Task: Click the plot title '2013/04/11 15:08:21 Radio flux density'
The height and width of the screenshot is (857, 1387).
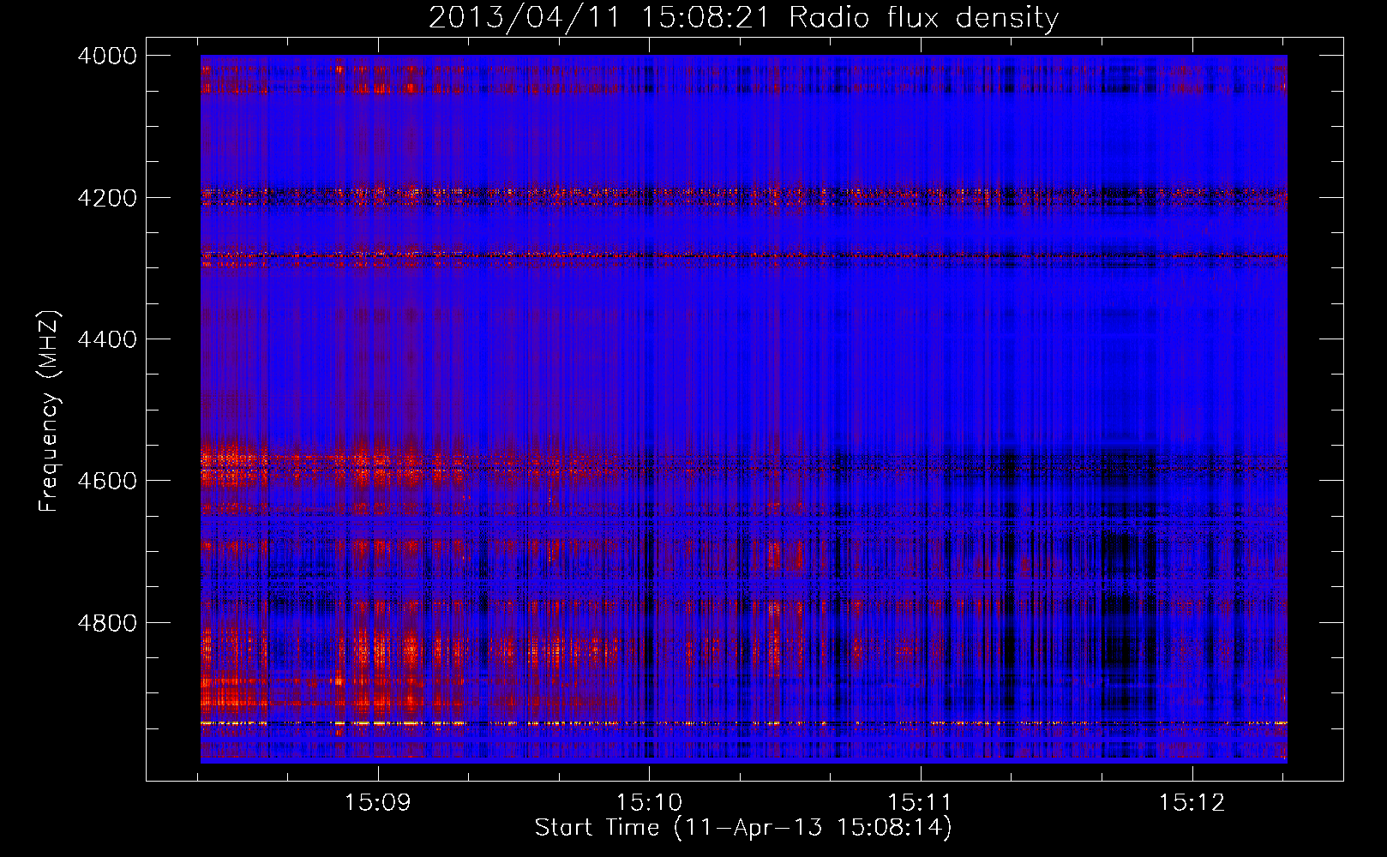Action: coord(743,18)
